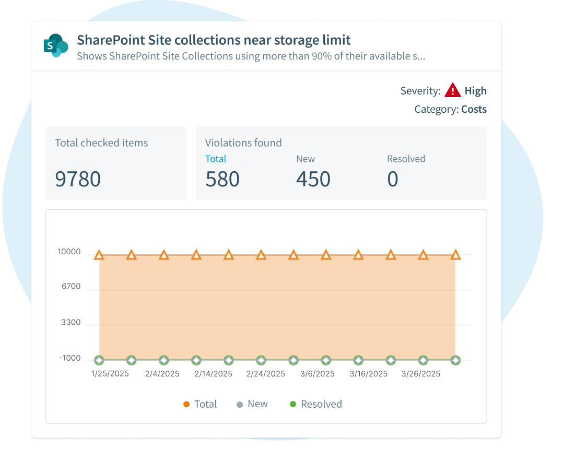
Task: Click the orange Total legend color dot
Action: coord(186,405)
